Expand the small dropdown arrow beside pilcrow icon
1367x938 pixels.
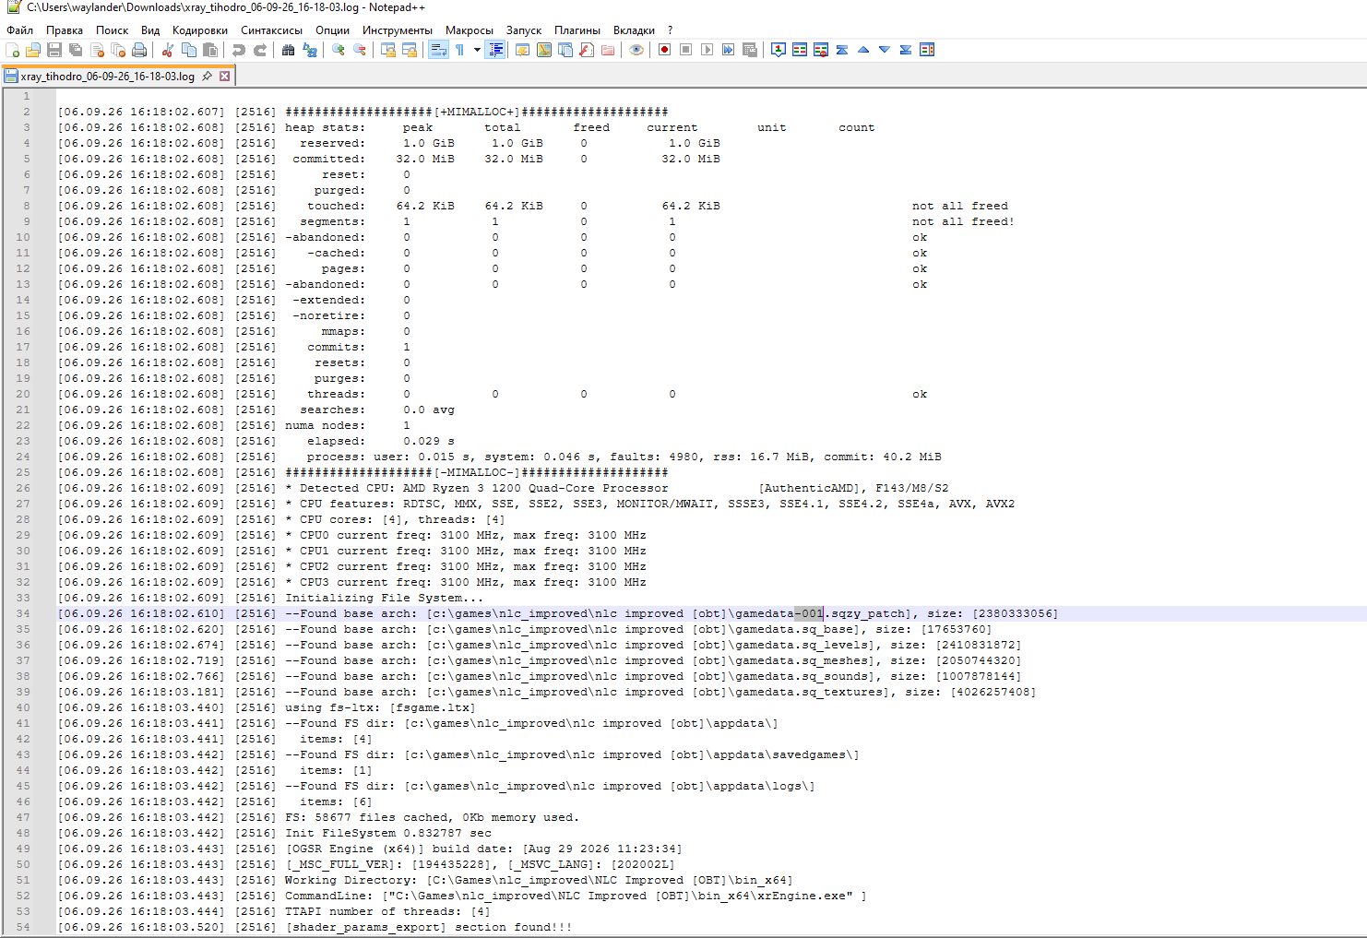pos(477,50)
